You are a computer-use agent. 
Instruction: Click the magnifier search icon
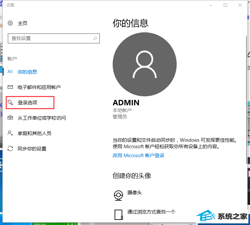(95, 38)
